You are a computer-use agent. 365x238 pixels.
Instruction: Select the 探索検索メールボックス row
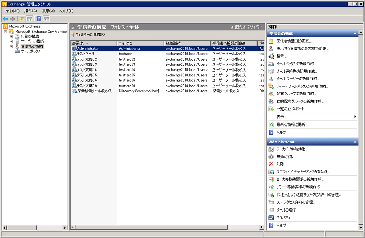[168, 91]
